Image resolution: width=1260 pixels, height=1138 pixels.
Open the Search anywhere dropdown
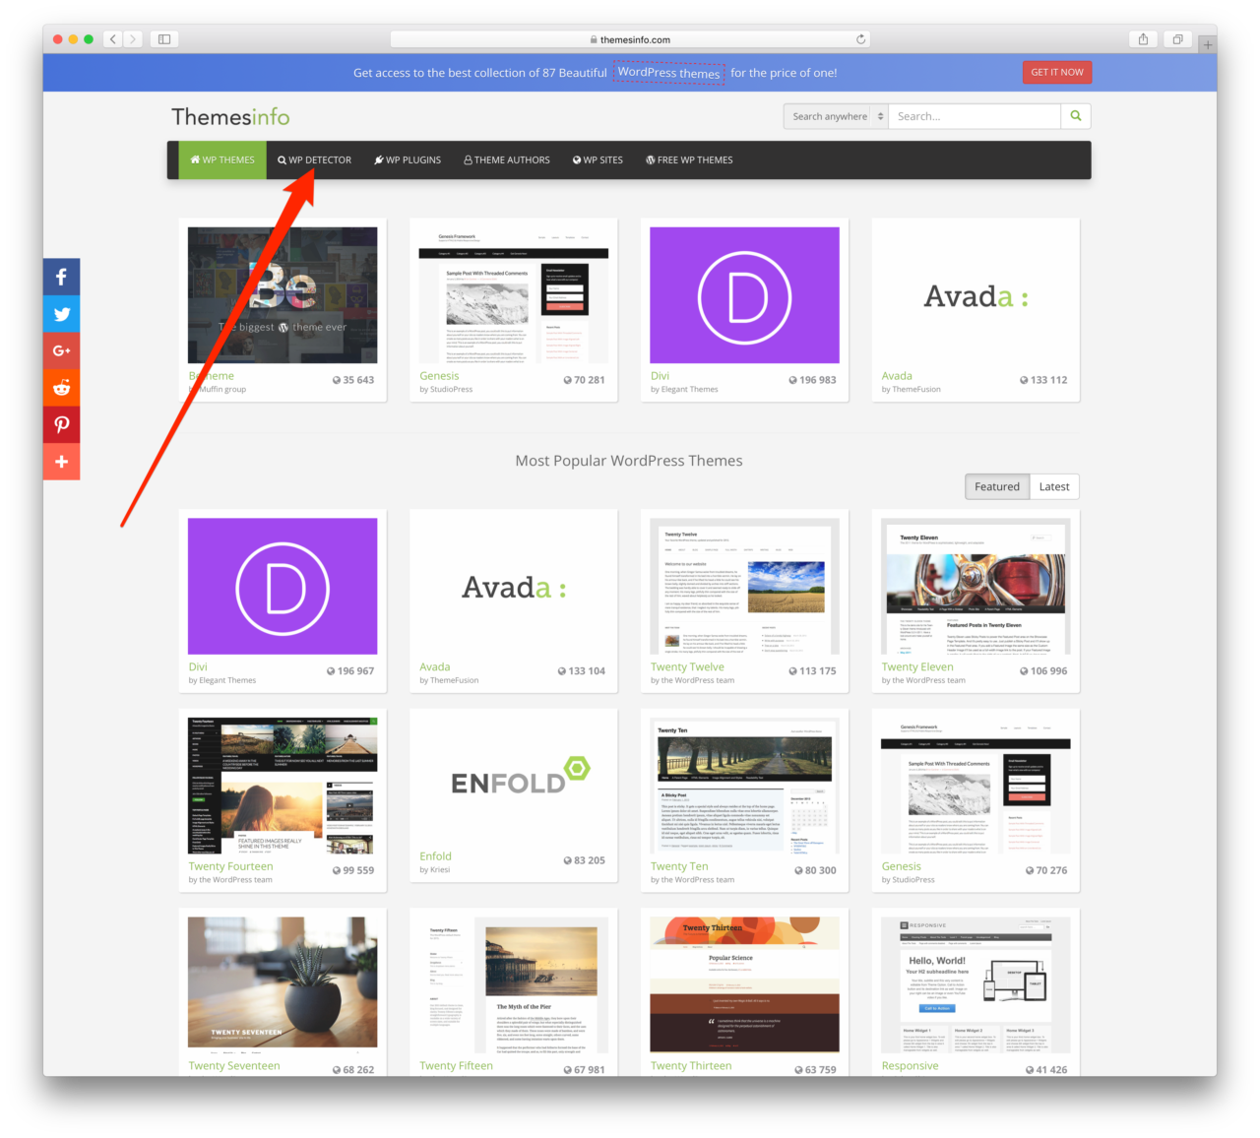[x=836, y=116]
